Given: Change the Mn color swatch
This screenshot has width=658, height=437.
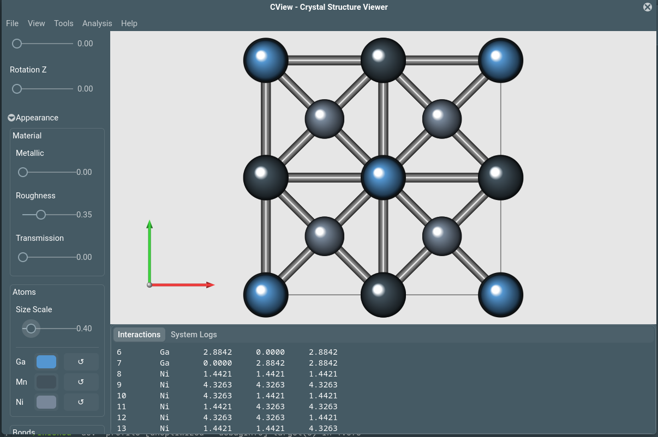Looking at the screenshot, I should coord(46,381).
